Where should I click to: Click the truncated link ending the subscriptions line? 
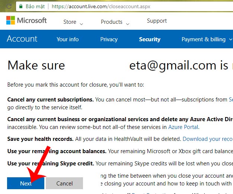pyautogui.click(x=231, y=100)
